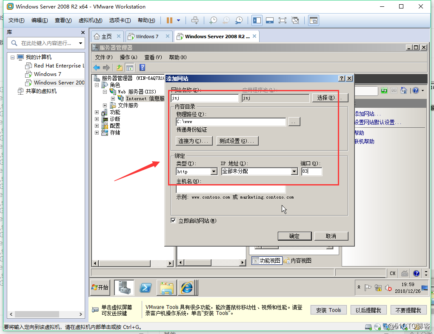Click the console view icon in VMware toolbar
The width and height of the screenshot is (434, 334).
pos(313,20)
